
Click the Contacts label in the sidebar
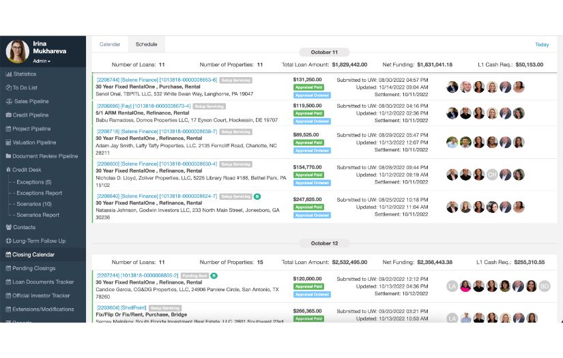(x=24, y=227)
